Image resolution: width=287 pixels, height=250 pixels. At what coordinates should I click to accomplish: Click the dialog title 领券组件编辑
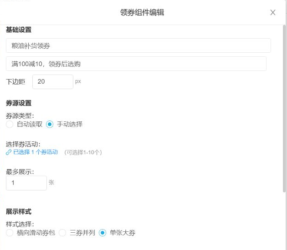(142, 13)
